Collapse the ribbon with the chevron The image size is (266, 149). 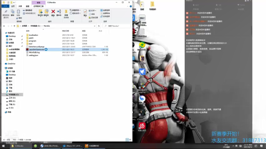128,6
